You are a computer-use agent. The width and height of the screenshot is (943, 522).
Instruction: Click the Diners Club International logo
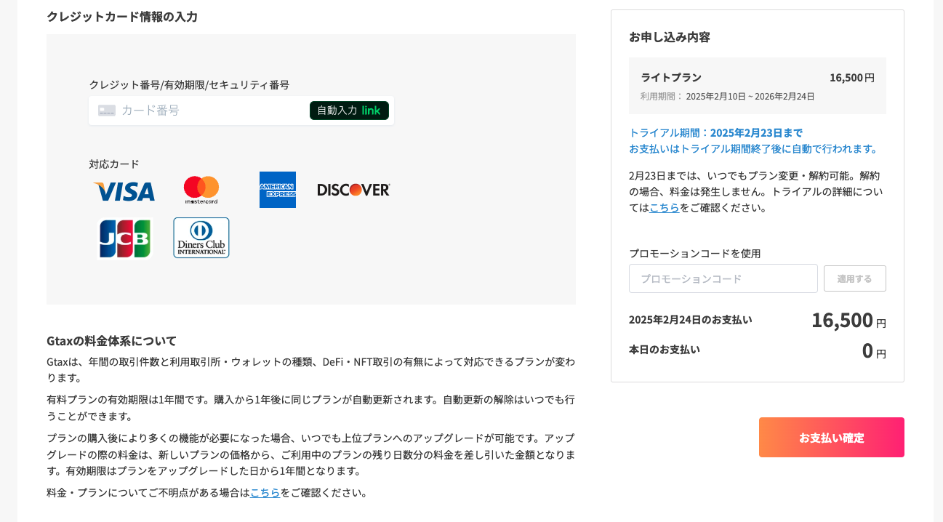201,238
